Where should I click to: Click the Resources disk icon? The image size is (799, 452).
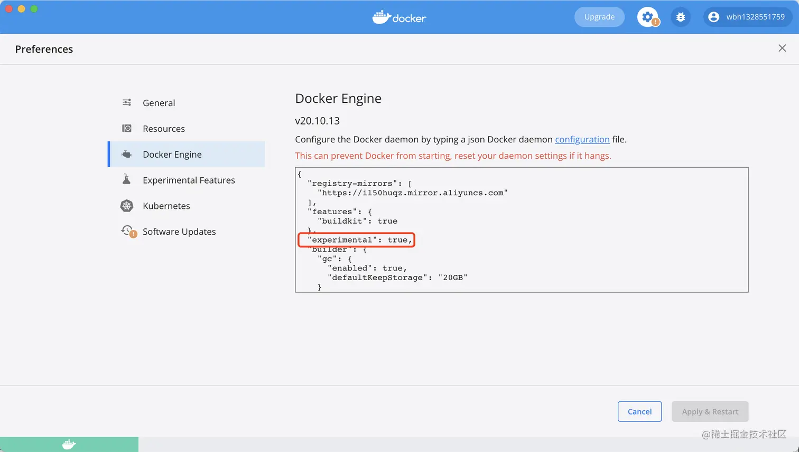[127, 128]
